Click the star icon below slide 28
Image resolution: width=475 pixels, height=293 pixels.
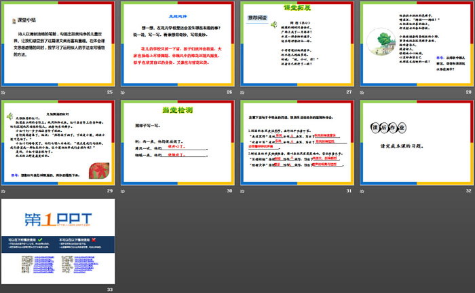point(362,92)
